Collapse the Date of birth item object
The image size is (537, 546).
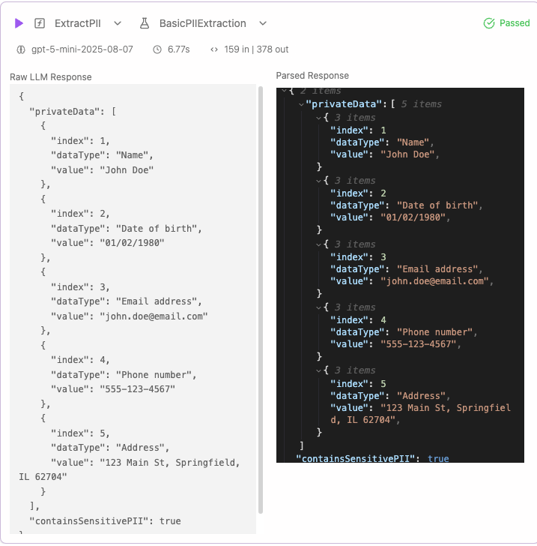pos(319,181)
